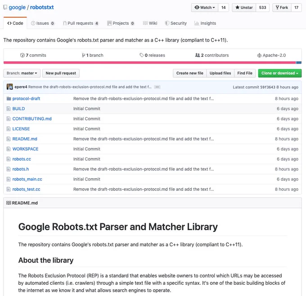Image resolution: width=306 pixels, height=296 pixels.
Task: Open the latest commit 59f3643
Action: pyautogui.click(x=268, y=87)
